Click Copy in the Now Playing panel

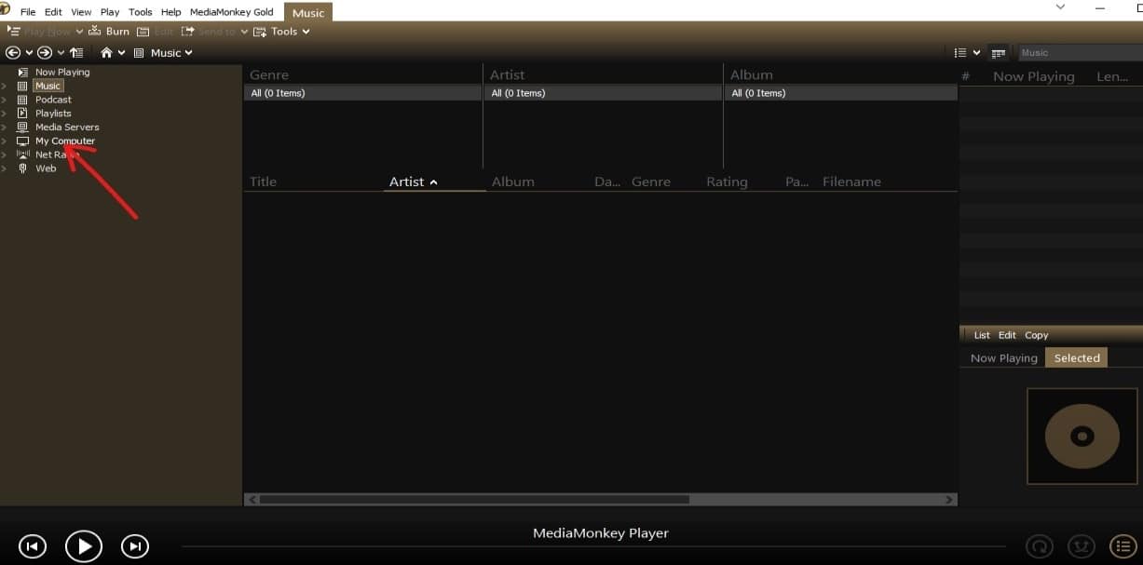coord(1037,335)
